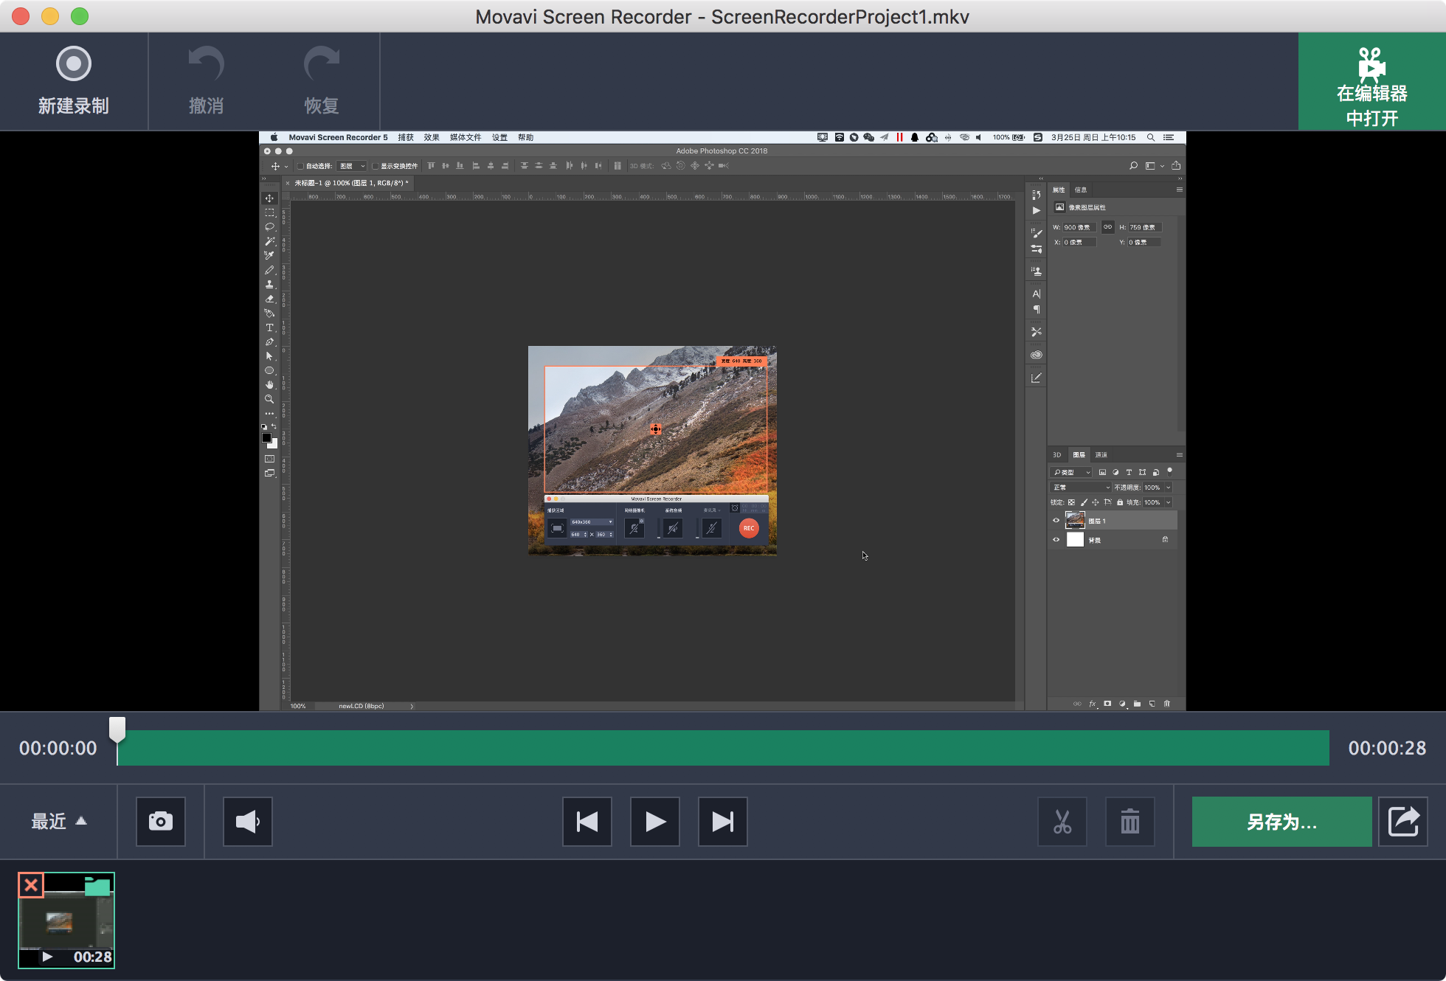
Task: Select the 00:28 recording thumbnail
Action: click(x=66, y=921)
